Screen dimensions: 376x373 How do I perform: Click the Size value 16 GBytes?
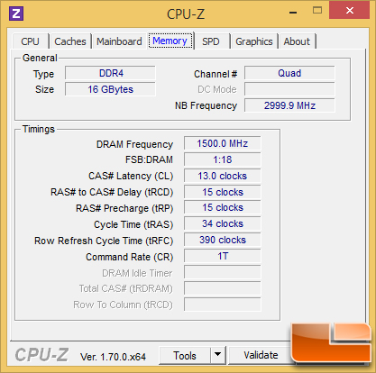coord(110,89)
